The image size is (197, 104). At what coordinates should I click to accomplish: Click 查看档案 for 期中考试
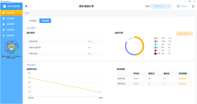click(x=182, y=79)
